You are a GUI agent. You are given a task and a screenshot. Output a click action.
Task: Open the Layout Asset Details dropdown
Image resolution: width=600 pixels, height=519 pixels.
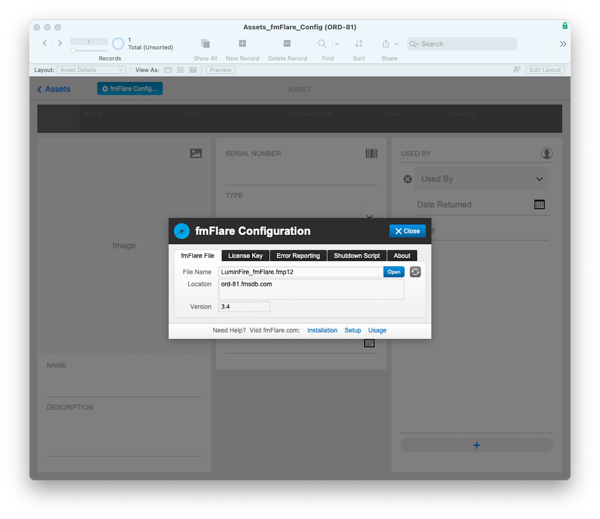[x=91, y=70]
